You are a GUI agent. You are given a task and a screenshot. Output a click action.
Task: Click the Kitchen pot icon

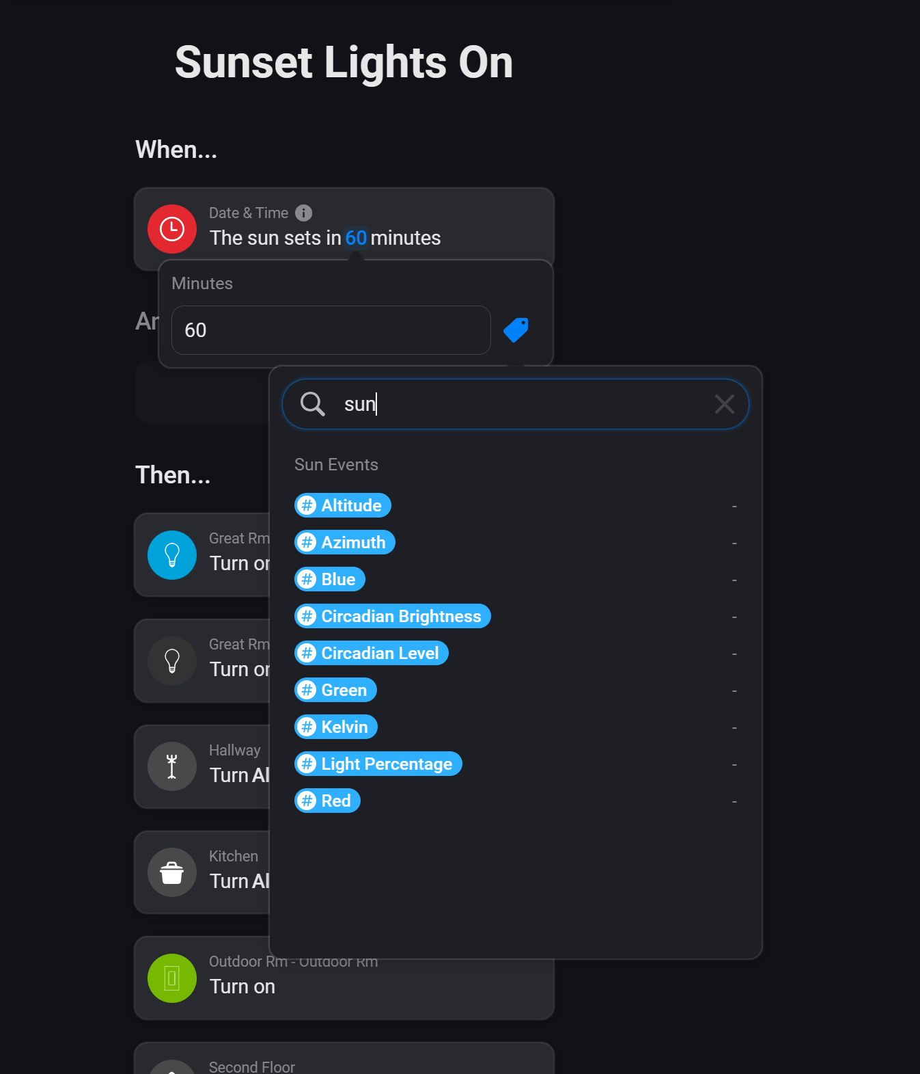[x=172, y=873]
